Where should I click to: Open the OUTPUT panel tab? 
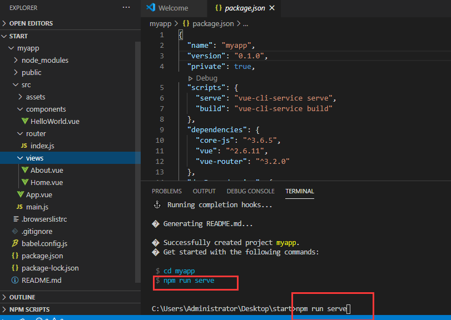pos(204,191)
